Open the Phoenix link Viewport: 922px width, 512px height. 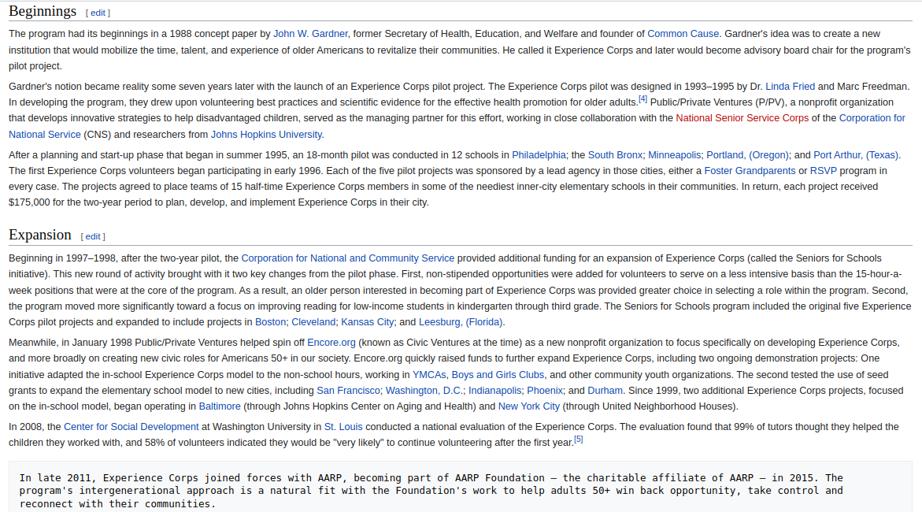(x=545, y=390)
